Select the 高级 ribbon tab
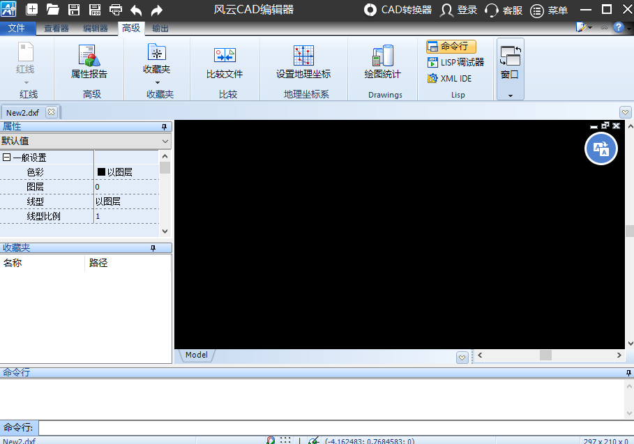The image size is (634, 444). 131,28
